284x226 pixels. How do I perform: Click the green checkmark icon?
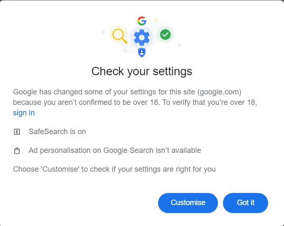point(165,35)
